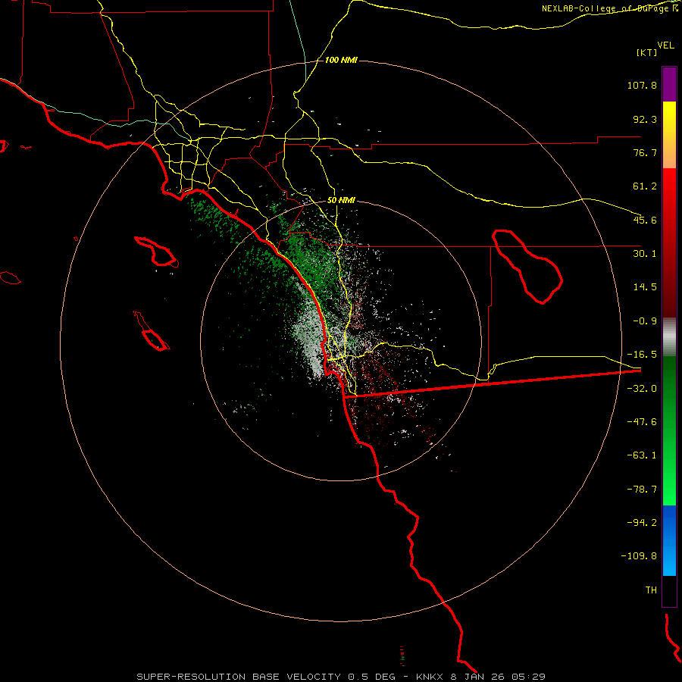Click the -16.5 velocity scale value
Screen dimensions: 682x682
(642, 355)
